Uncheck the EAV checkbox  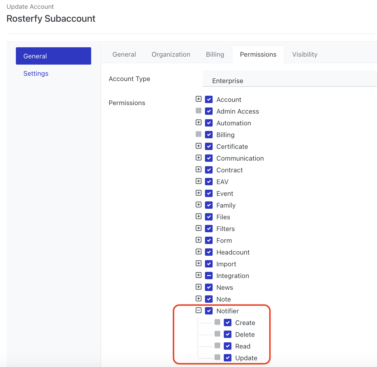(209, 181)
